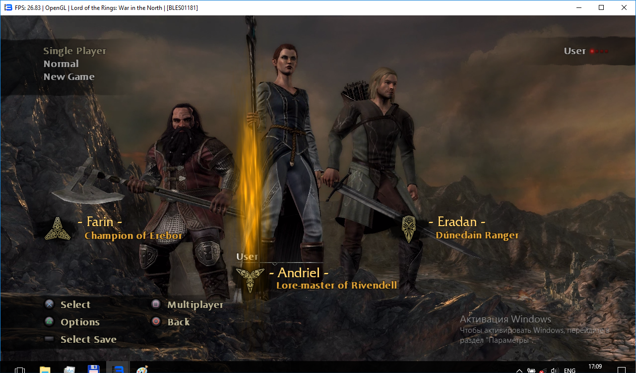Show hidden system tray icons
This screenshot has width=636, height=373.
coord(519,370)
